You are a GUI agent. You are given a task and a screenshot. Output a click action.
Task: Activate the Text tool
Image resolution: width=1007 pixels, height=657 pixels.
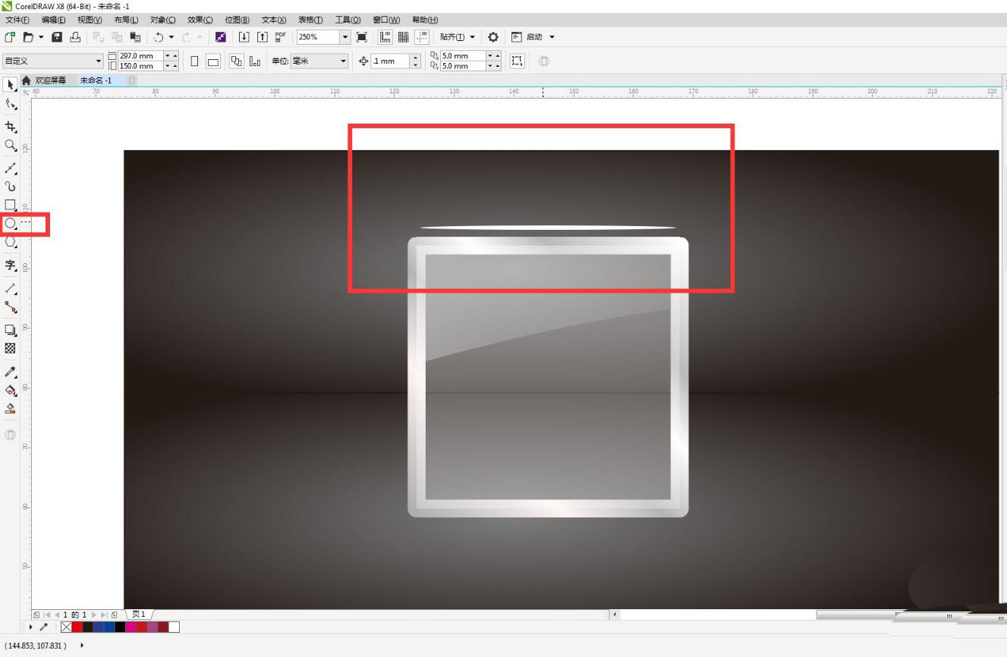(x=11, y=265)
